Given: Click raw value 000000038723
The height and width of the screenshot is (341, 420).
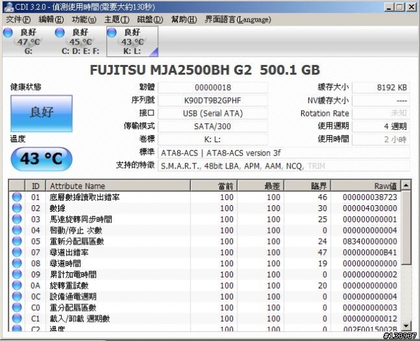Looking at the screenshot, I should 369,197.
